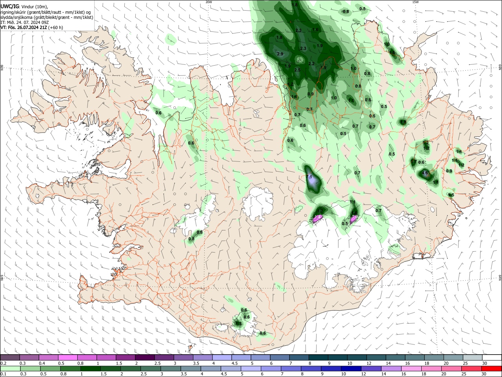Screen dimensions: 502x377
Task: Click the 2.2 precipitation value
Action: click(x=312, y=64)
